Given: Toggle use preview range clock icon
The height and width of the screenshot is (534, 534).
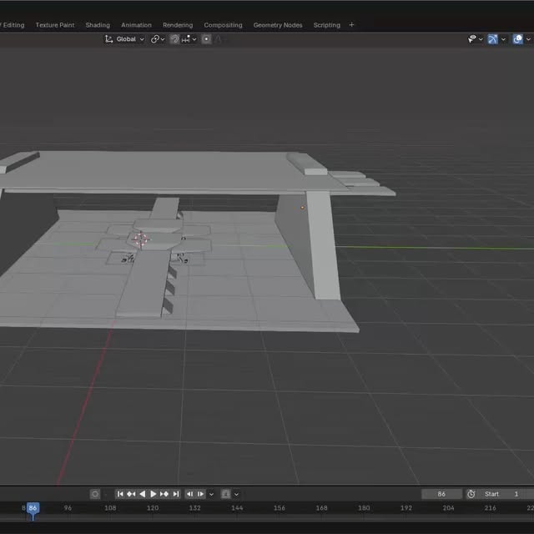Looking at the screenshot, I should (x=471, y=494).
